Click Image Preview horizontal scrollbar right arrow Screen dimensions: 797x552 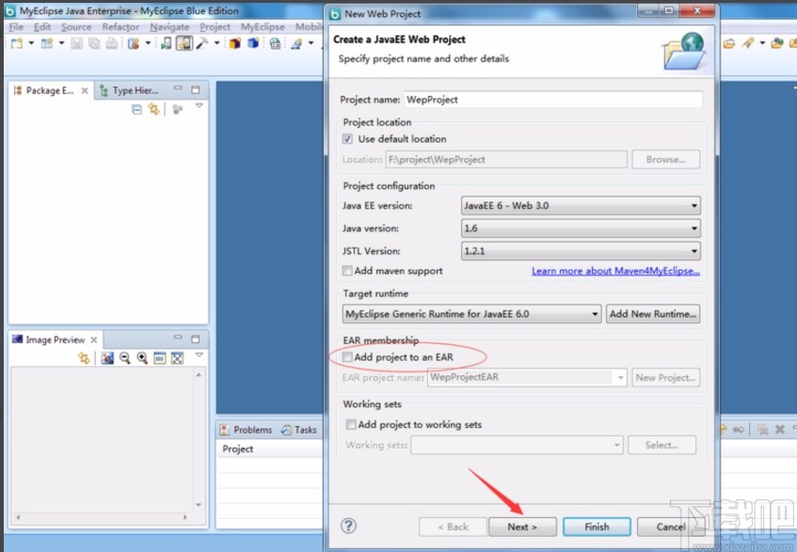(185, 517)
